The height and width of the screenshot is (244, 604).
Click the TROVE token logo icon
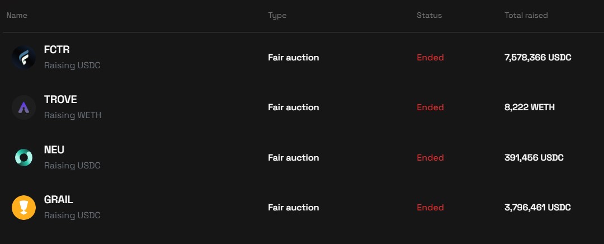click(x=23, y=107)
